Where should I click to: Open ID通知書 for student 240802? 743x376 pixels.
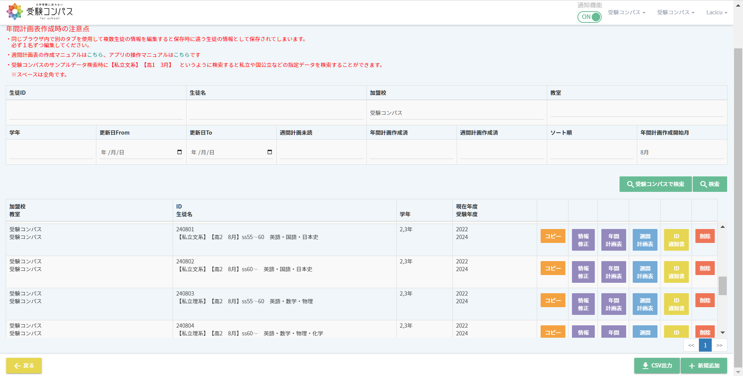[x=676, y=272]
